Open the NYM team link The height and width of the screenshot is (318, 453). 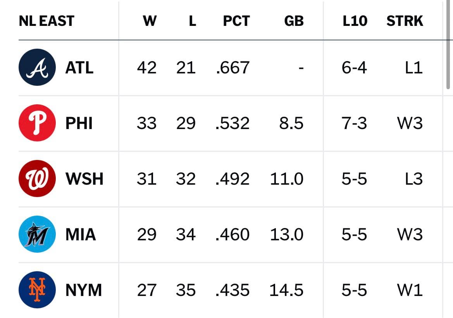tap(84, 290)
